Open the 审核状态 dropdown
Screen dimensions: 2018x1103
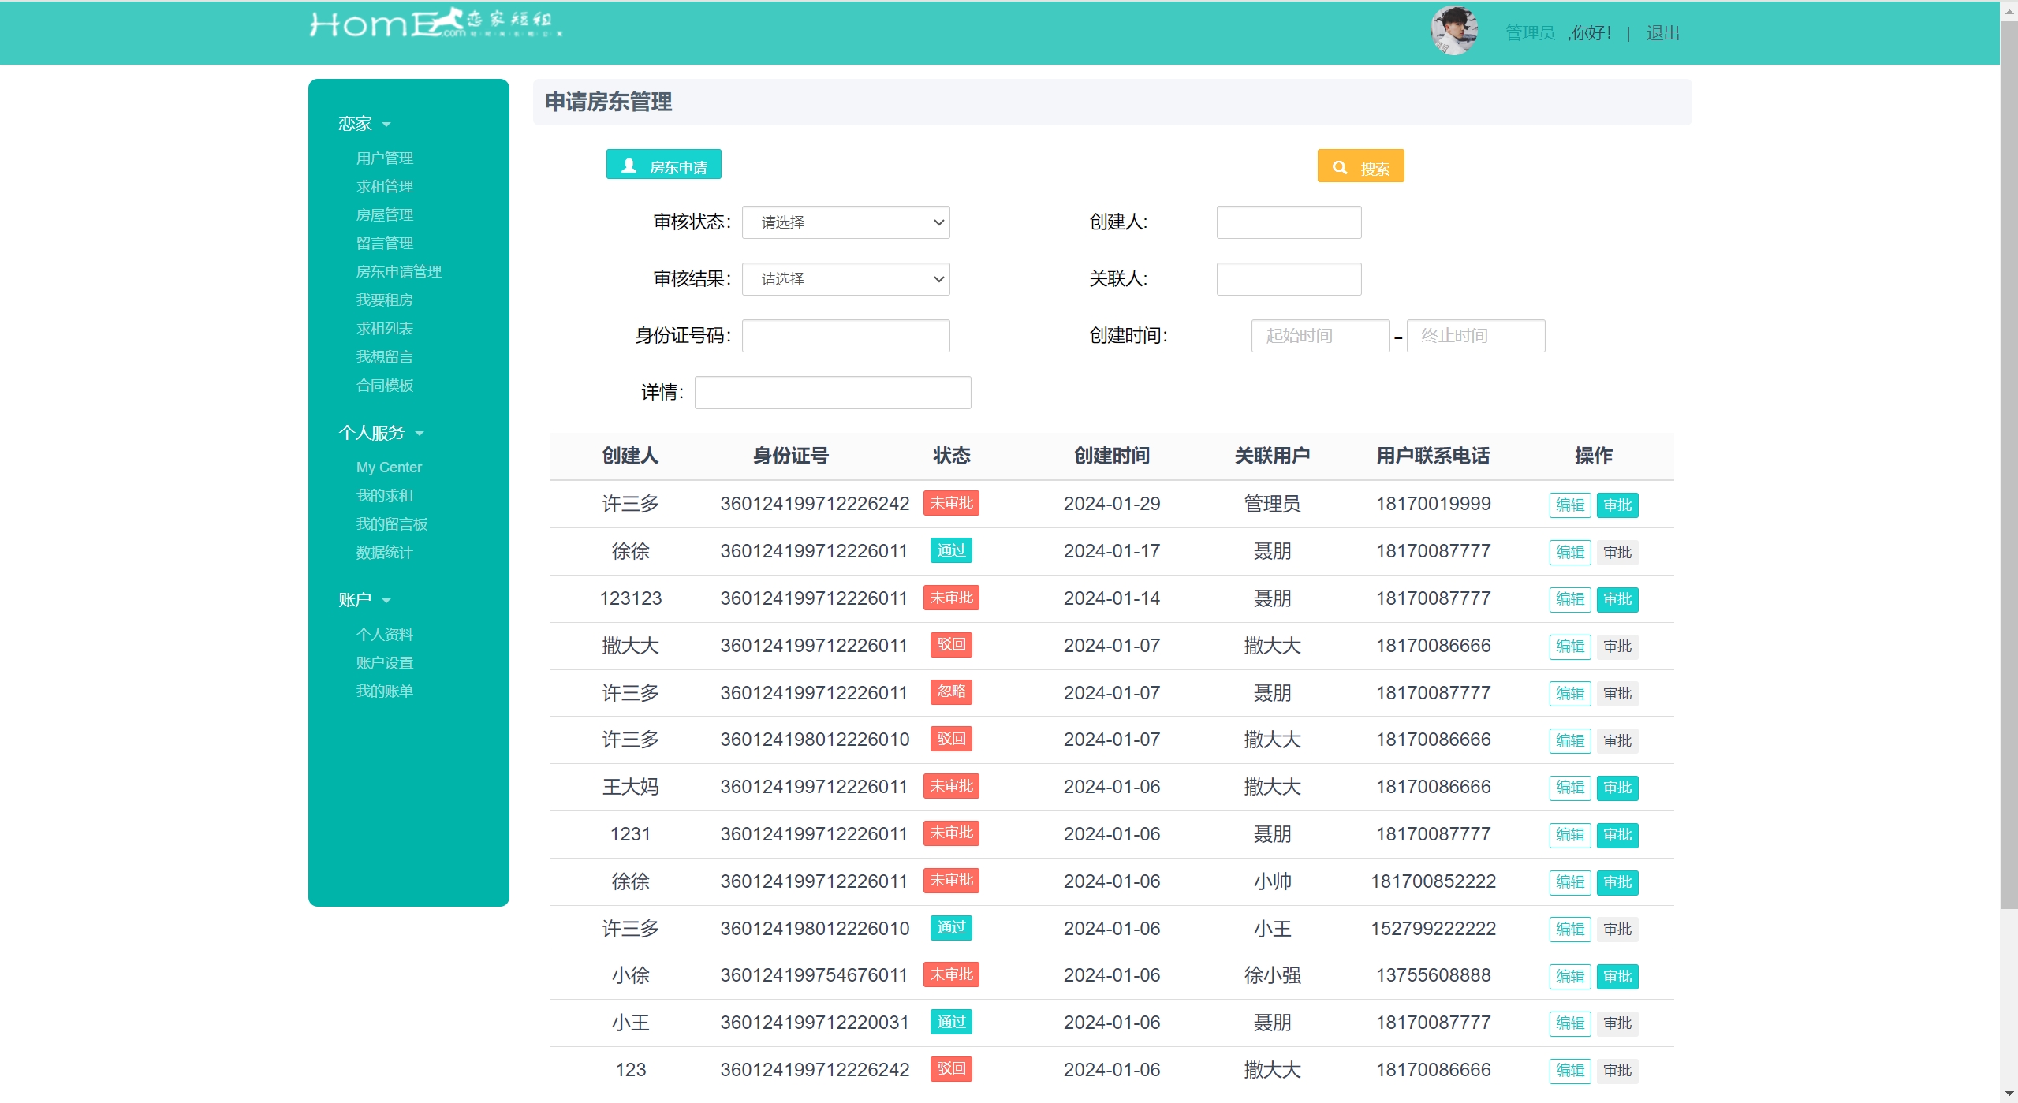tap(845, 222)
